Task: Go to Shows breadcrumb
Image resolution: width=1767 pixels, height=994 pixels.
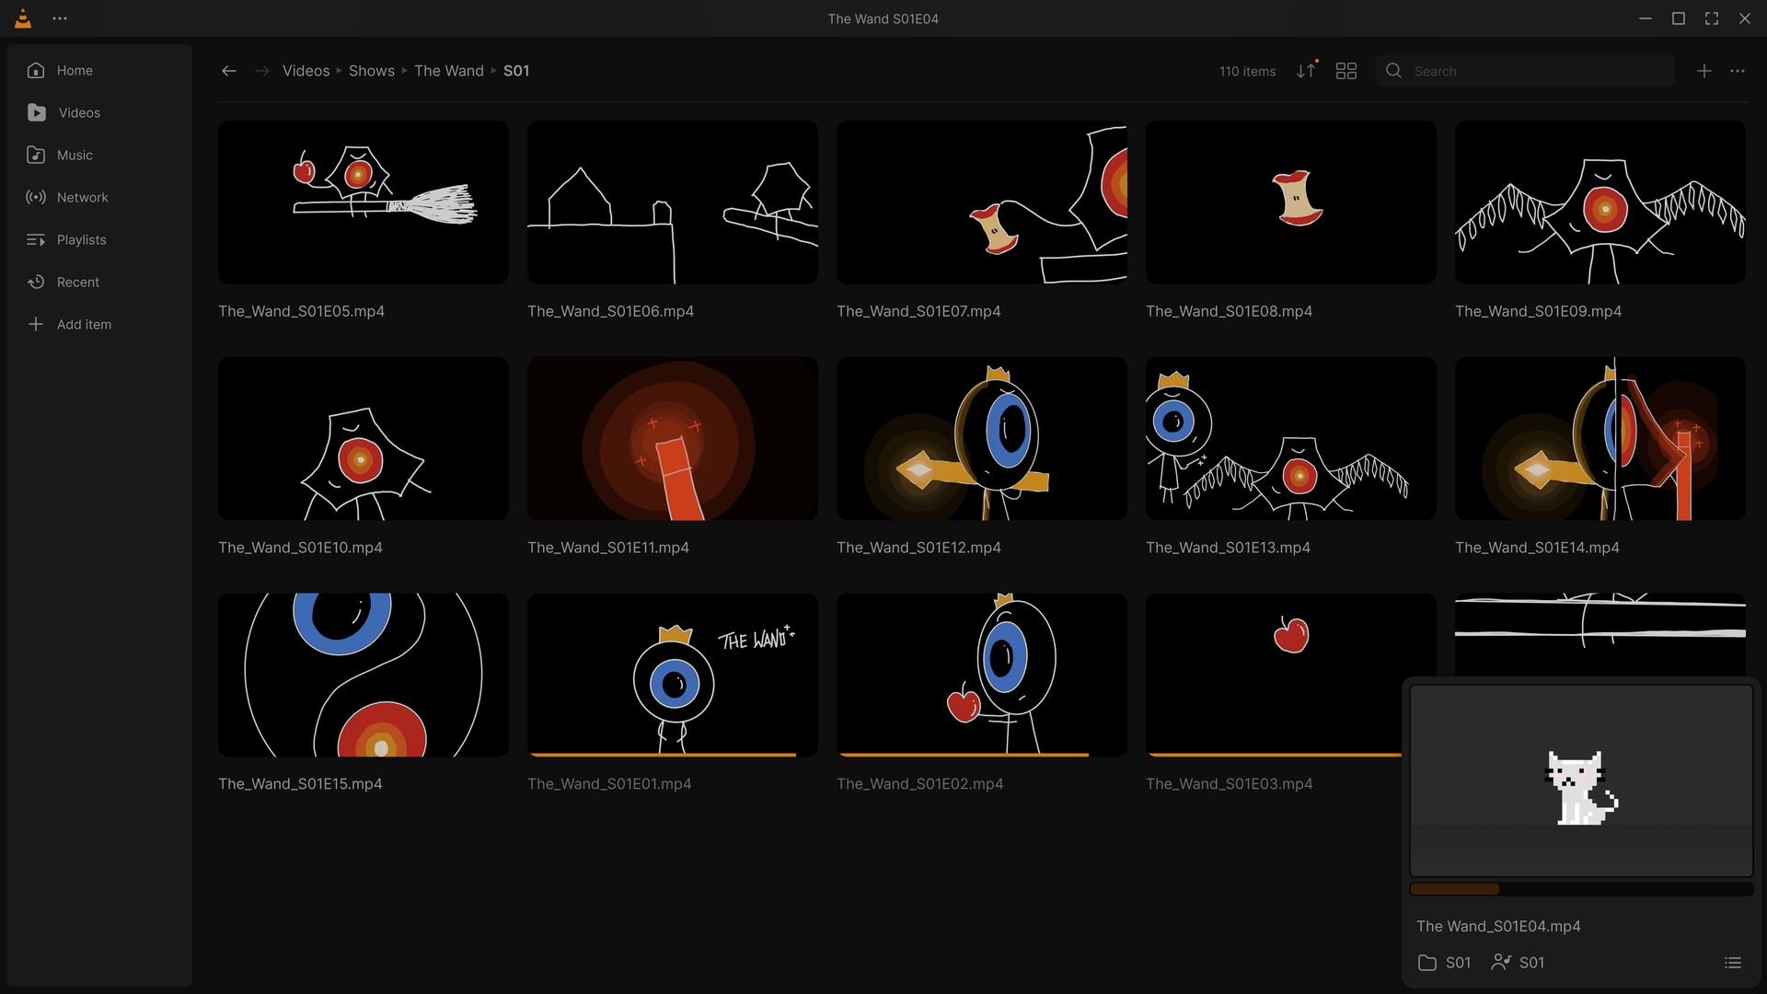Action: coord(372,71)
